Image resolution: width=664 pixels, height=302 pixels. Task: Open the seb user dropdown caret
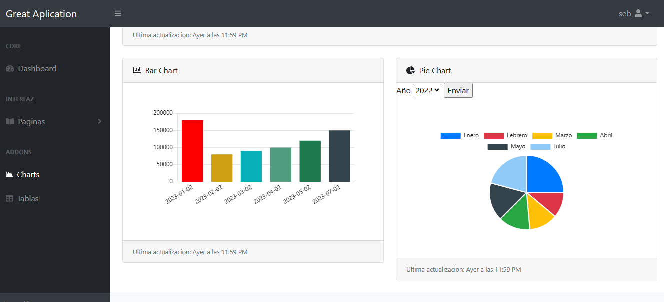coord(647,13)
